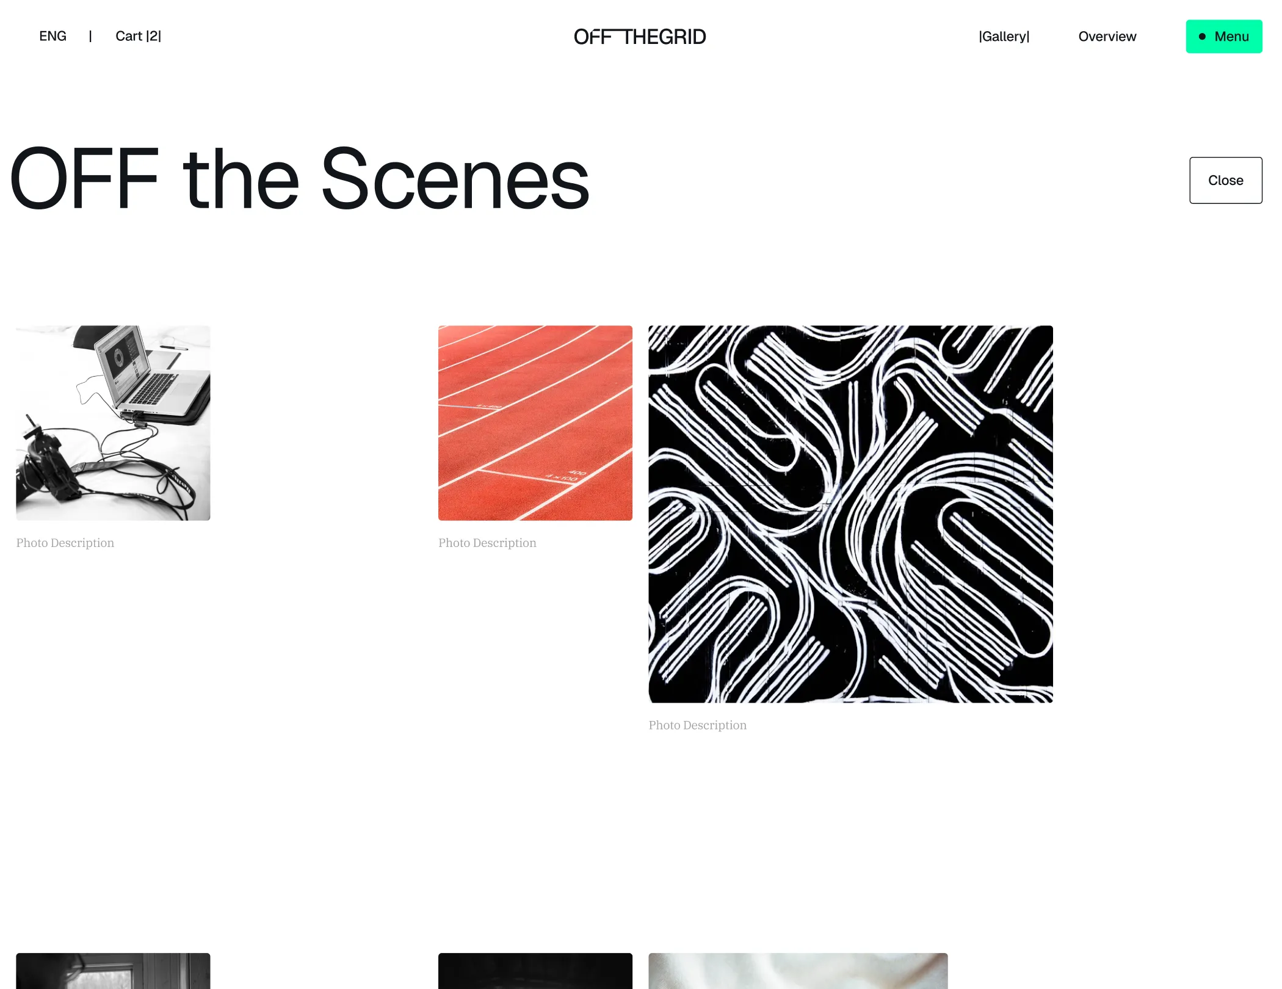This screenshot has width=1282, height=989.
Task: Open the Cart with 2 items
Action: pos(138,36)
